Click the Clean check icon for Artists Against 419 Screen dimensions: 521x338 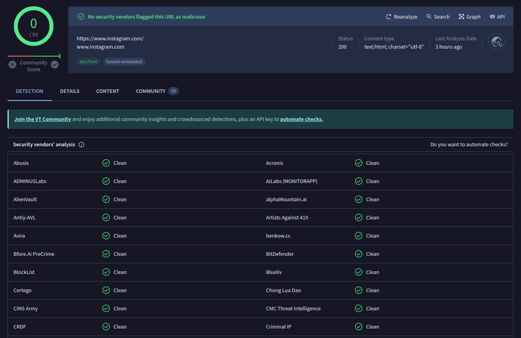click(x=359, y=217)
